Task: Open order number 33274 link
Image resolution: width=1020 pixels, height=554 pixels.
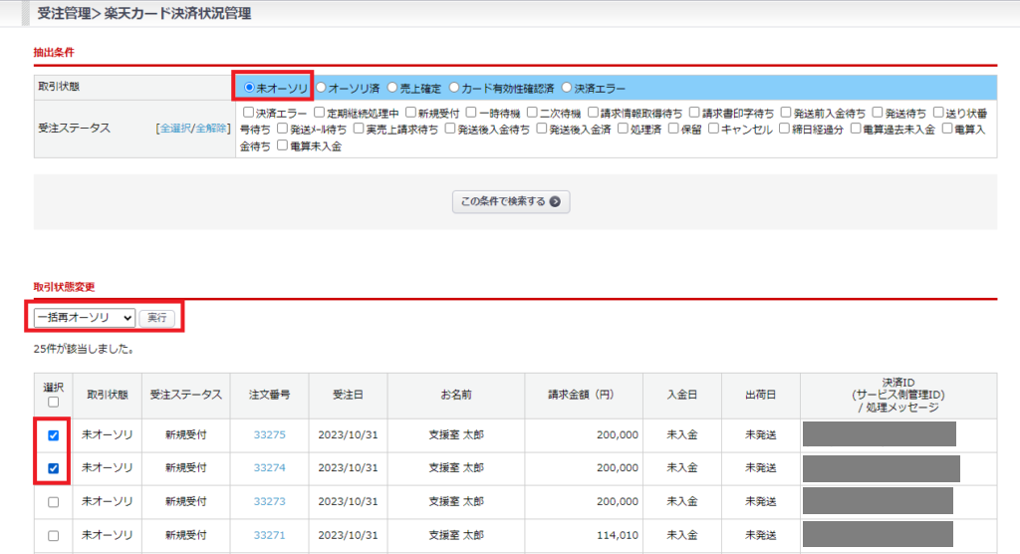Action: coord(269,468)
